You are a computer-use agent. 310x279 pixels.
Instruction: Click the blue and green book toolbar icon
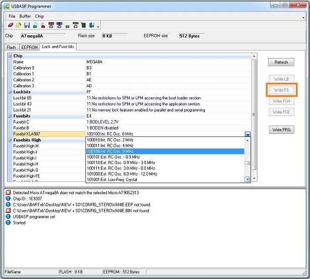point(91,25)
